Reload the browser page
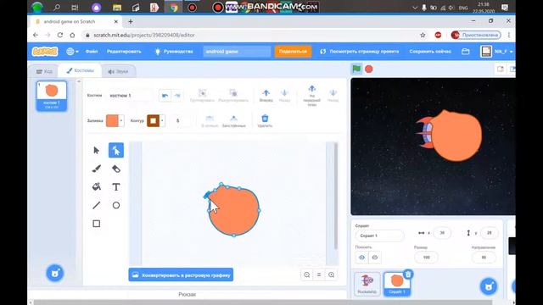Image resolution: width=543 pixels, height=305 pixels. pyautogui.click(x=60, y=35)
